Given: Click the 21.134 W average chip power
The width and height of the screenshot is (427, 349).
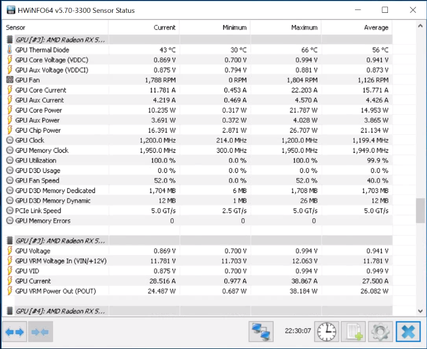Looking at the screenshot, I should click(375, 130).
